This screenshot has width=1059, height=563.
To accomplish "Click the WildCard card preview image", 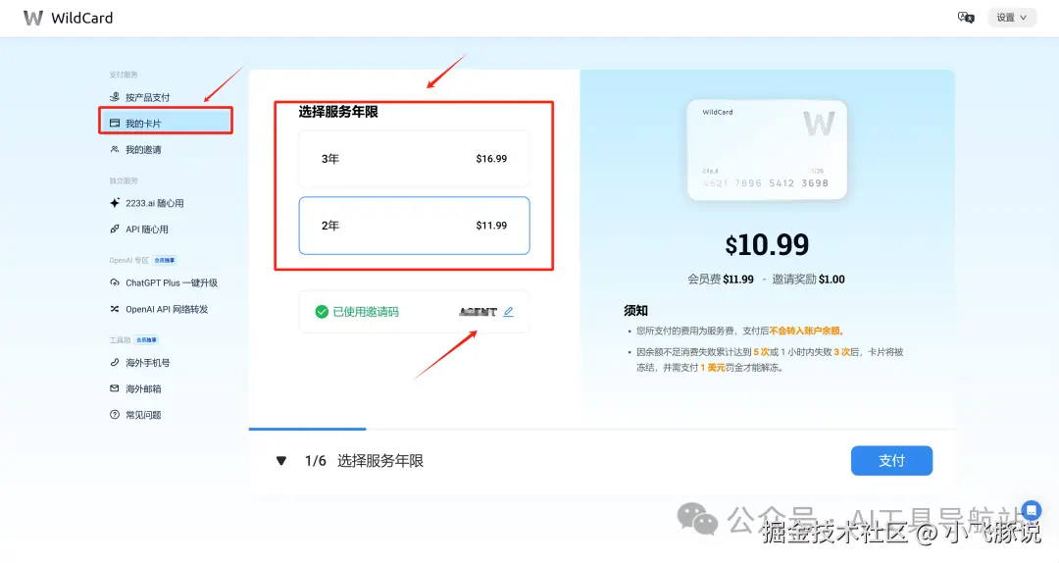I will [767, 150].
